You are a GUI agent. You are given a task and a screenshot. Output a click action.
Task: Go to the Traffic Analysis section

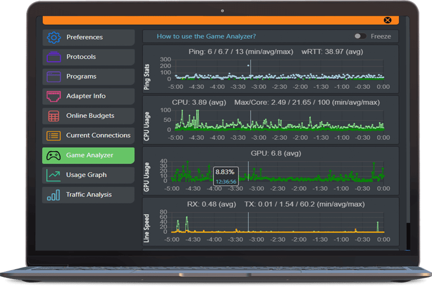click(88, 195)
